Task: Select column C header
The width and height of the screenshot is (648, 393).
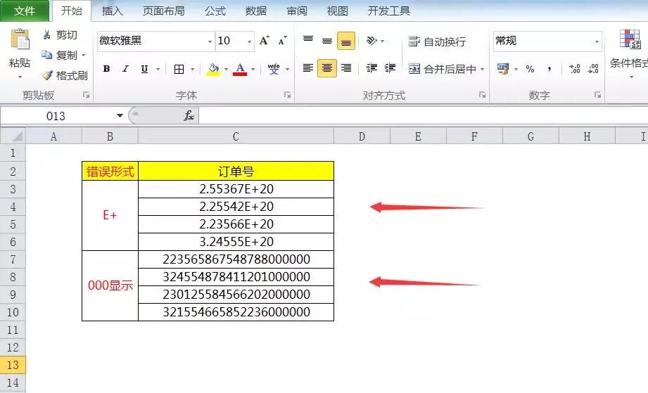Action: click(236, 136)
